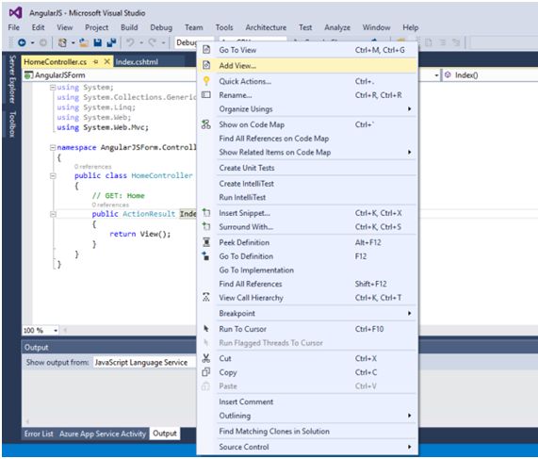This screenshot has width=538, height=459.
Task: Click the Visual Studio logo icon
Action: [15, 13]
